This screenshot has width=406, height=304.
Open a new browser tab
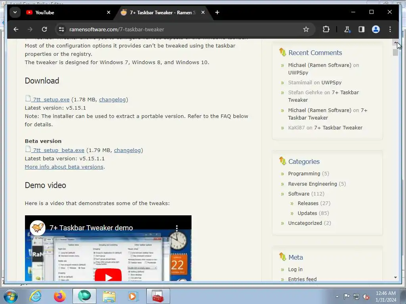pyautogui.click(x=217, y=12)
